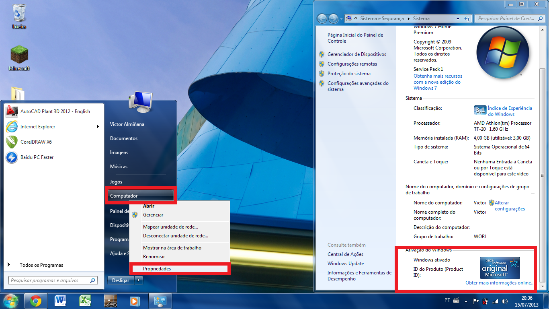The height and width of the screenshot is (309, 549).
Task: Select Desconectar unidade de rede
Action: coord(179,236)
